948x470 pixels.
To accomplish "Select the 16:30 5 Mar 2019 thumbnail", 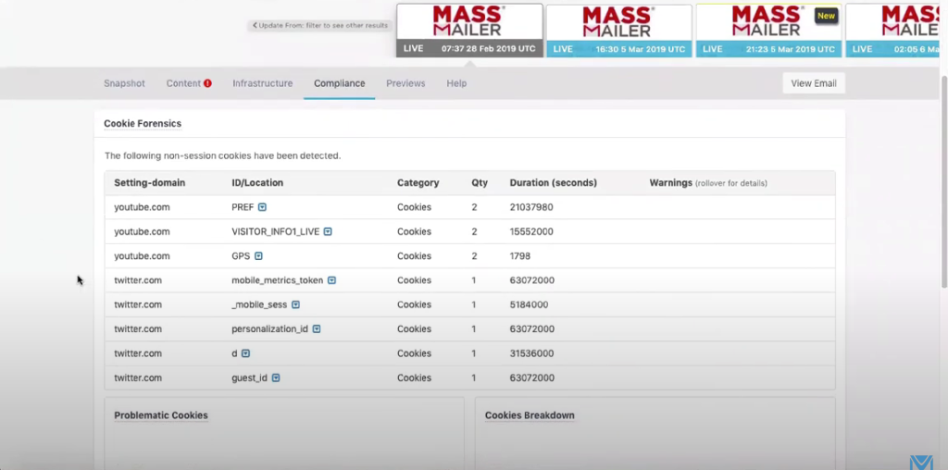I will click(x=618, y=30).
